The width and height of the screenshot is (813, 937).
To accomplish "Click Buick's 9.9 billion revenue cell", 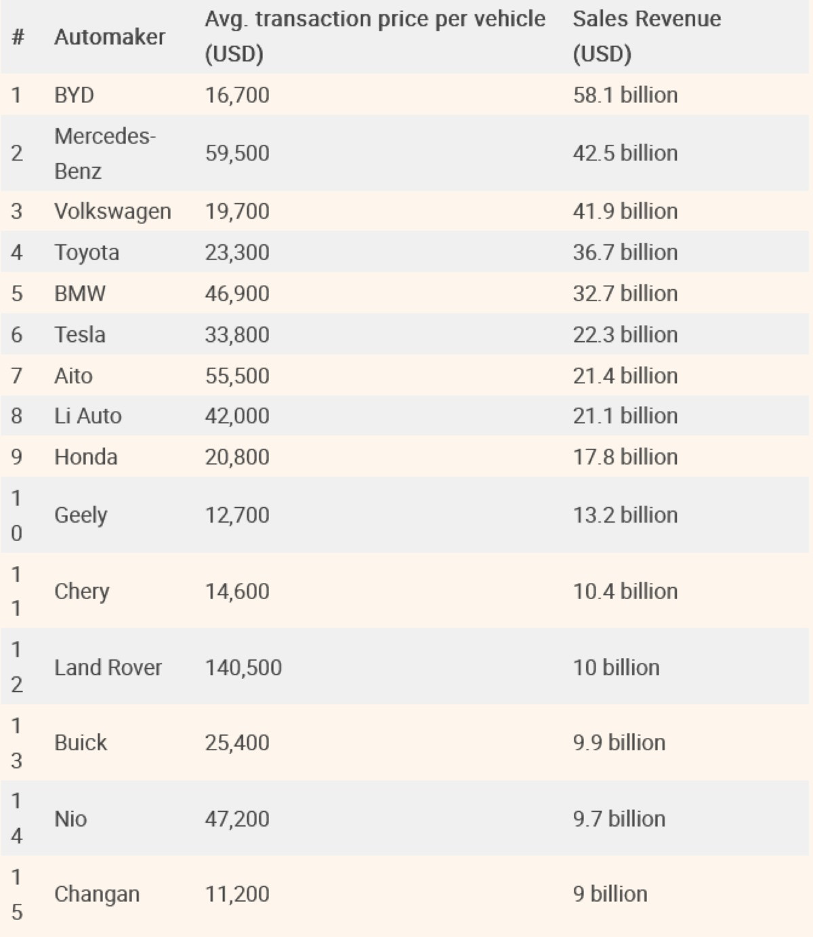I will (x=619, y=743).
